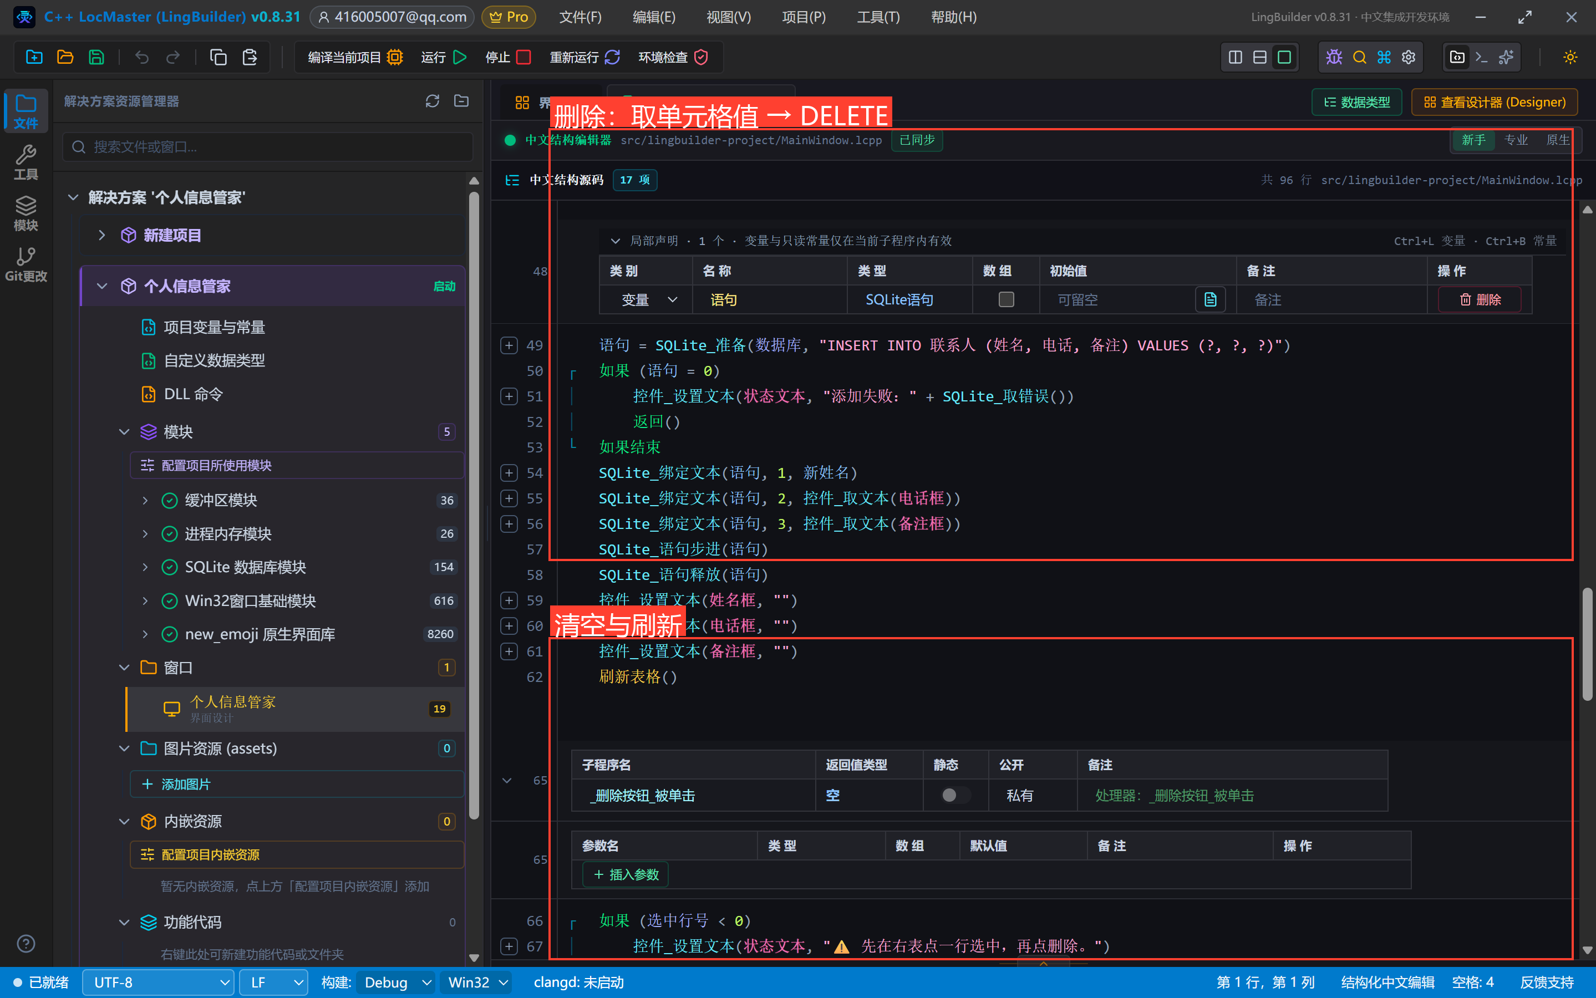The image size is (1596, 998).
Task: Open the 工具(T) menu
Action: coord(878,17)
